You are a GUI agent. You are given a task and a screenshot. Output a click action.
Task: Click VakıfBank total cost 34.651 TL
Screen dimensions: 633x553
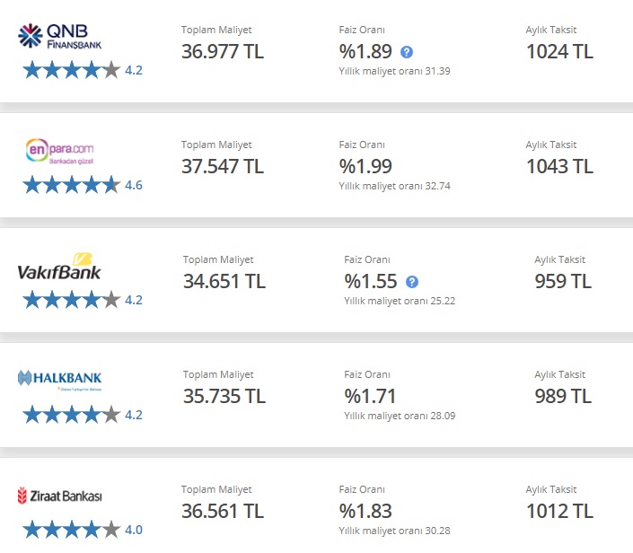point(224,281)
